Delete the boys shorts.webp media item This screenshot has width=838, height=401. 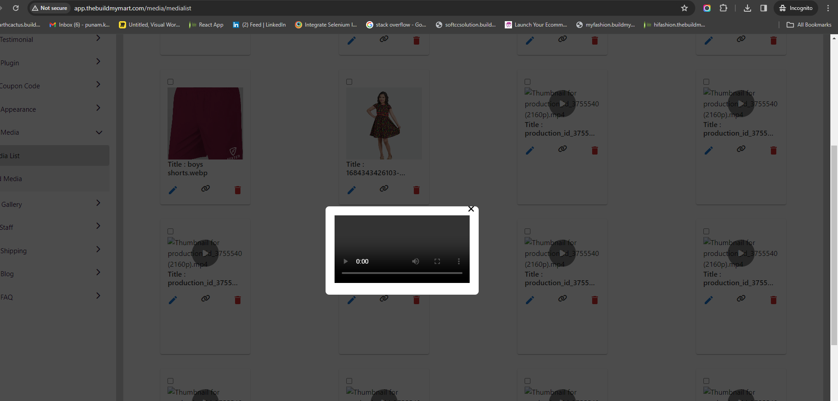tap(238, 190)
